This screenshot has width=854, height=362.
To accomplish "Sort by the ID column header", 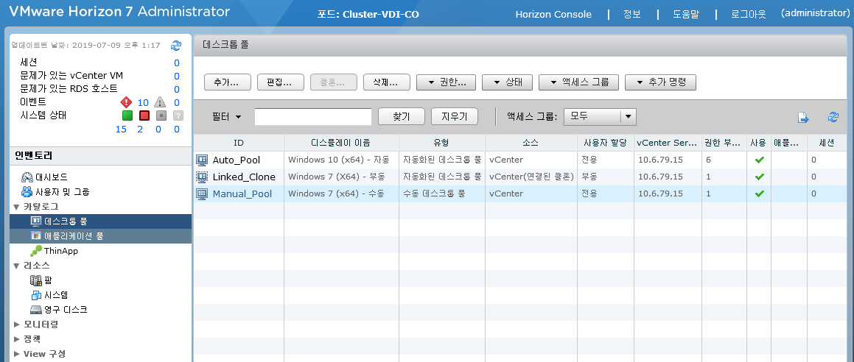I will (x=239, y=143).
